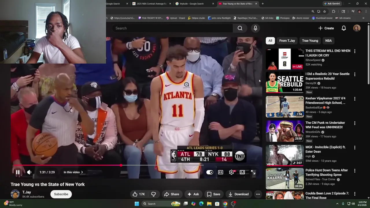Select the 'Trae Young' filter chip
Image resolution: width=370 pixels, height=208 pixels.
[x=310, y=41]
